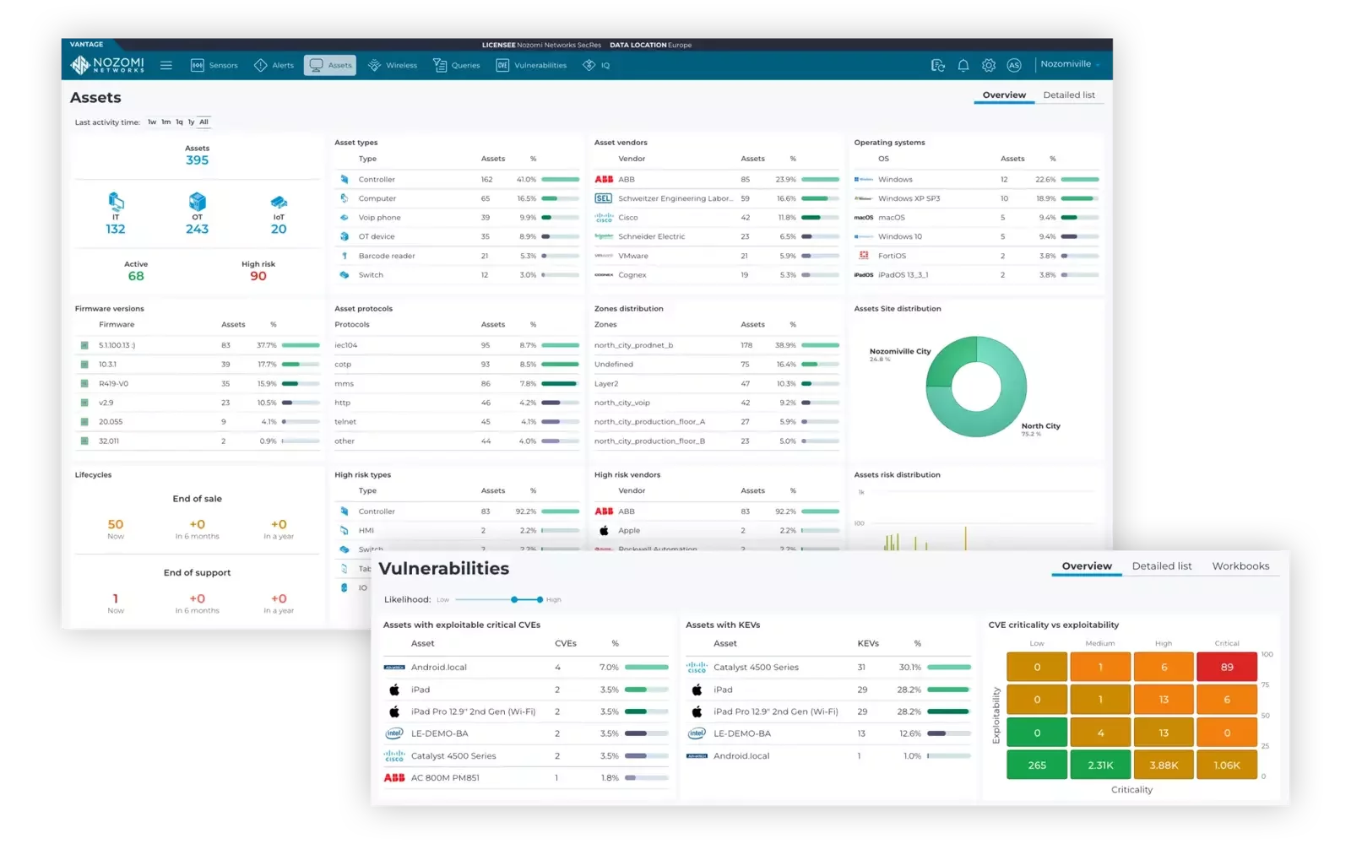This screenshot has width=1351, height=844.
Task: Open settings via the gear icon
Action: [989, 65]
